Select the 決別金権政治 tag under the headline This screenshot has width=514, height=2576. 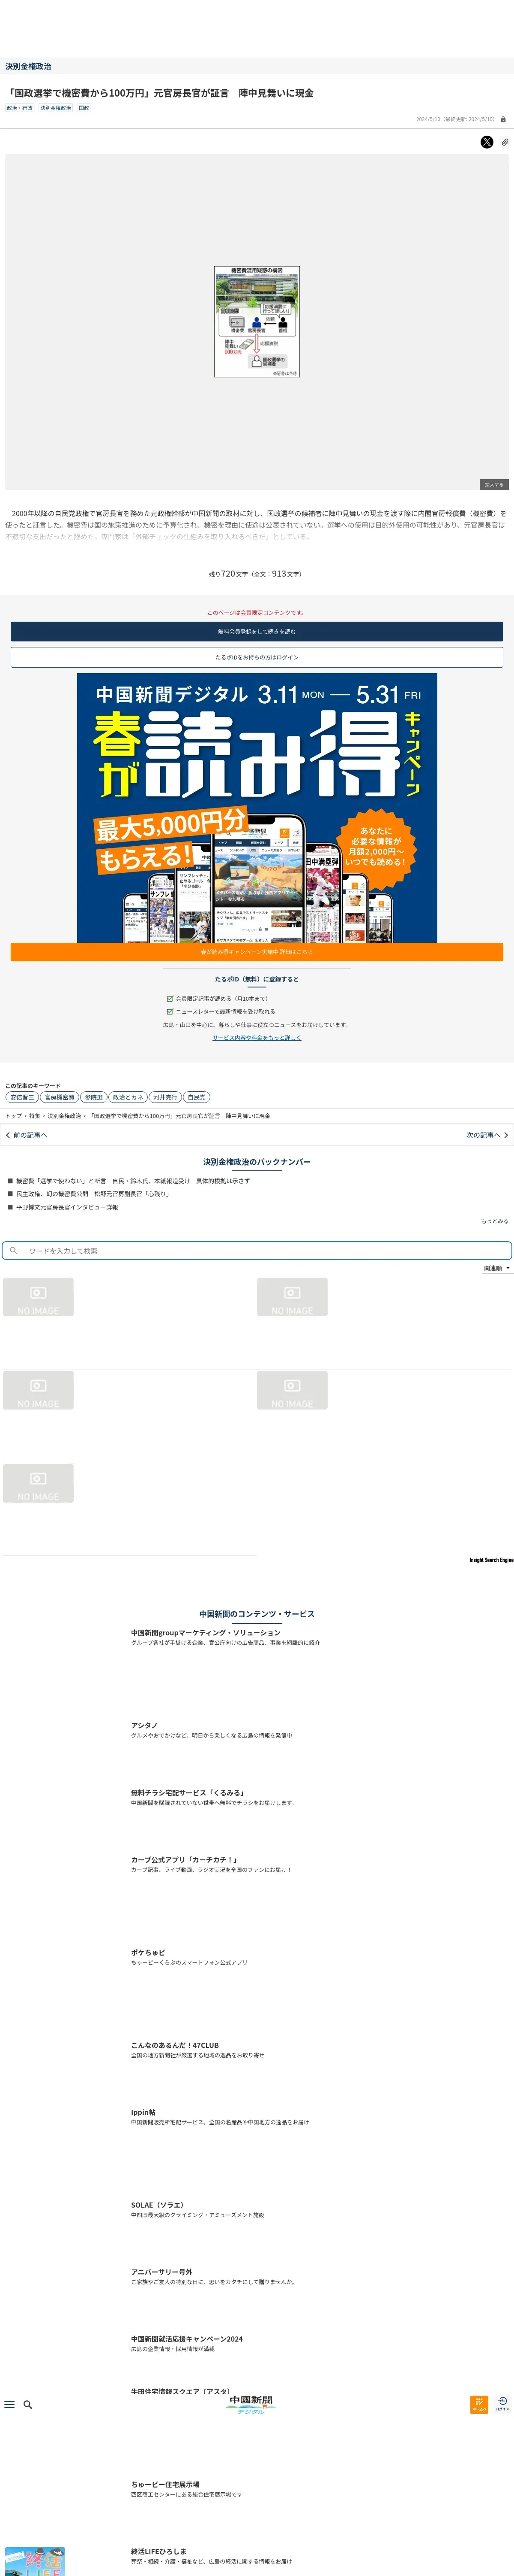pyautogui.click(x=56, y=108)
